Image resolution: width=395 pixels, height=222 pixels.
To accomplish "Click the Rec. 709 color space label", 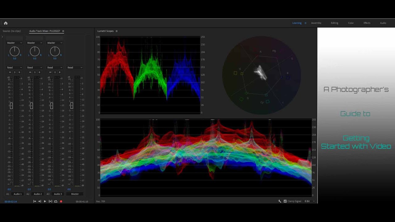I will pos(101,201).
